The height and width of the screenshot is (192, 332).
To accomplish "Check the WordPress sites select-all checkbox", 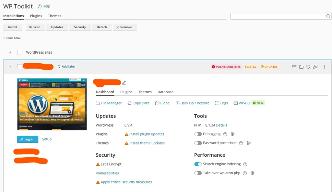I will coord(19,52).
